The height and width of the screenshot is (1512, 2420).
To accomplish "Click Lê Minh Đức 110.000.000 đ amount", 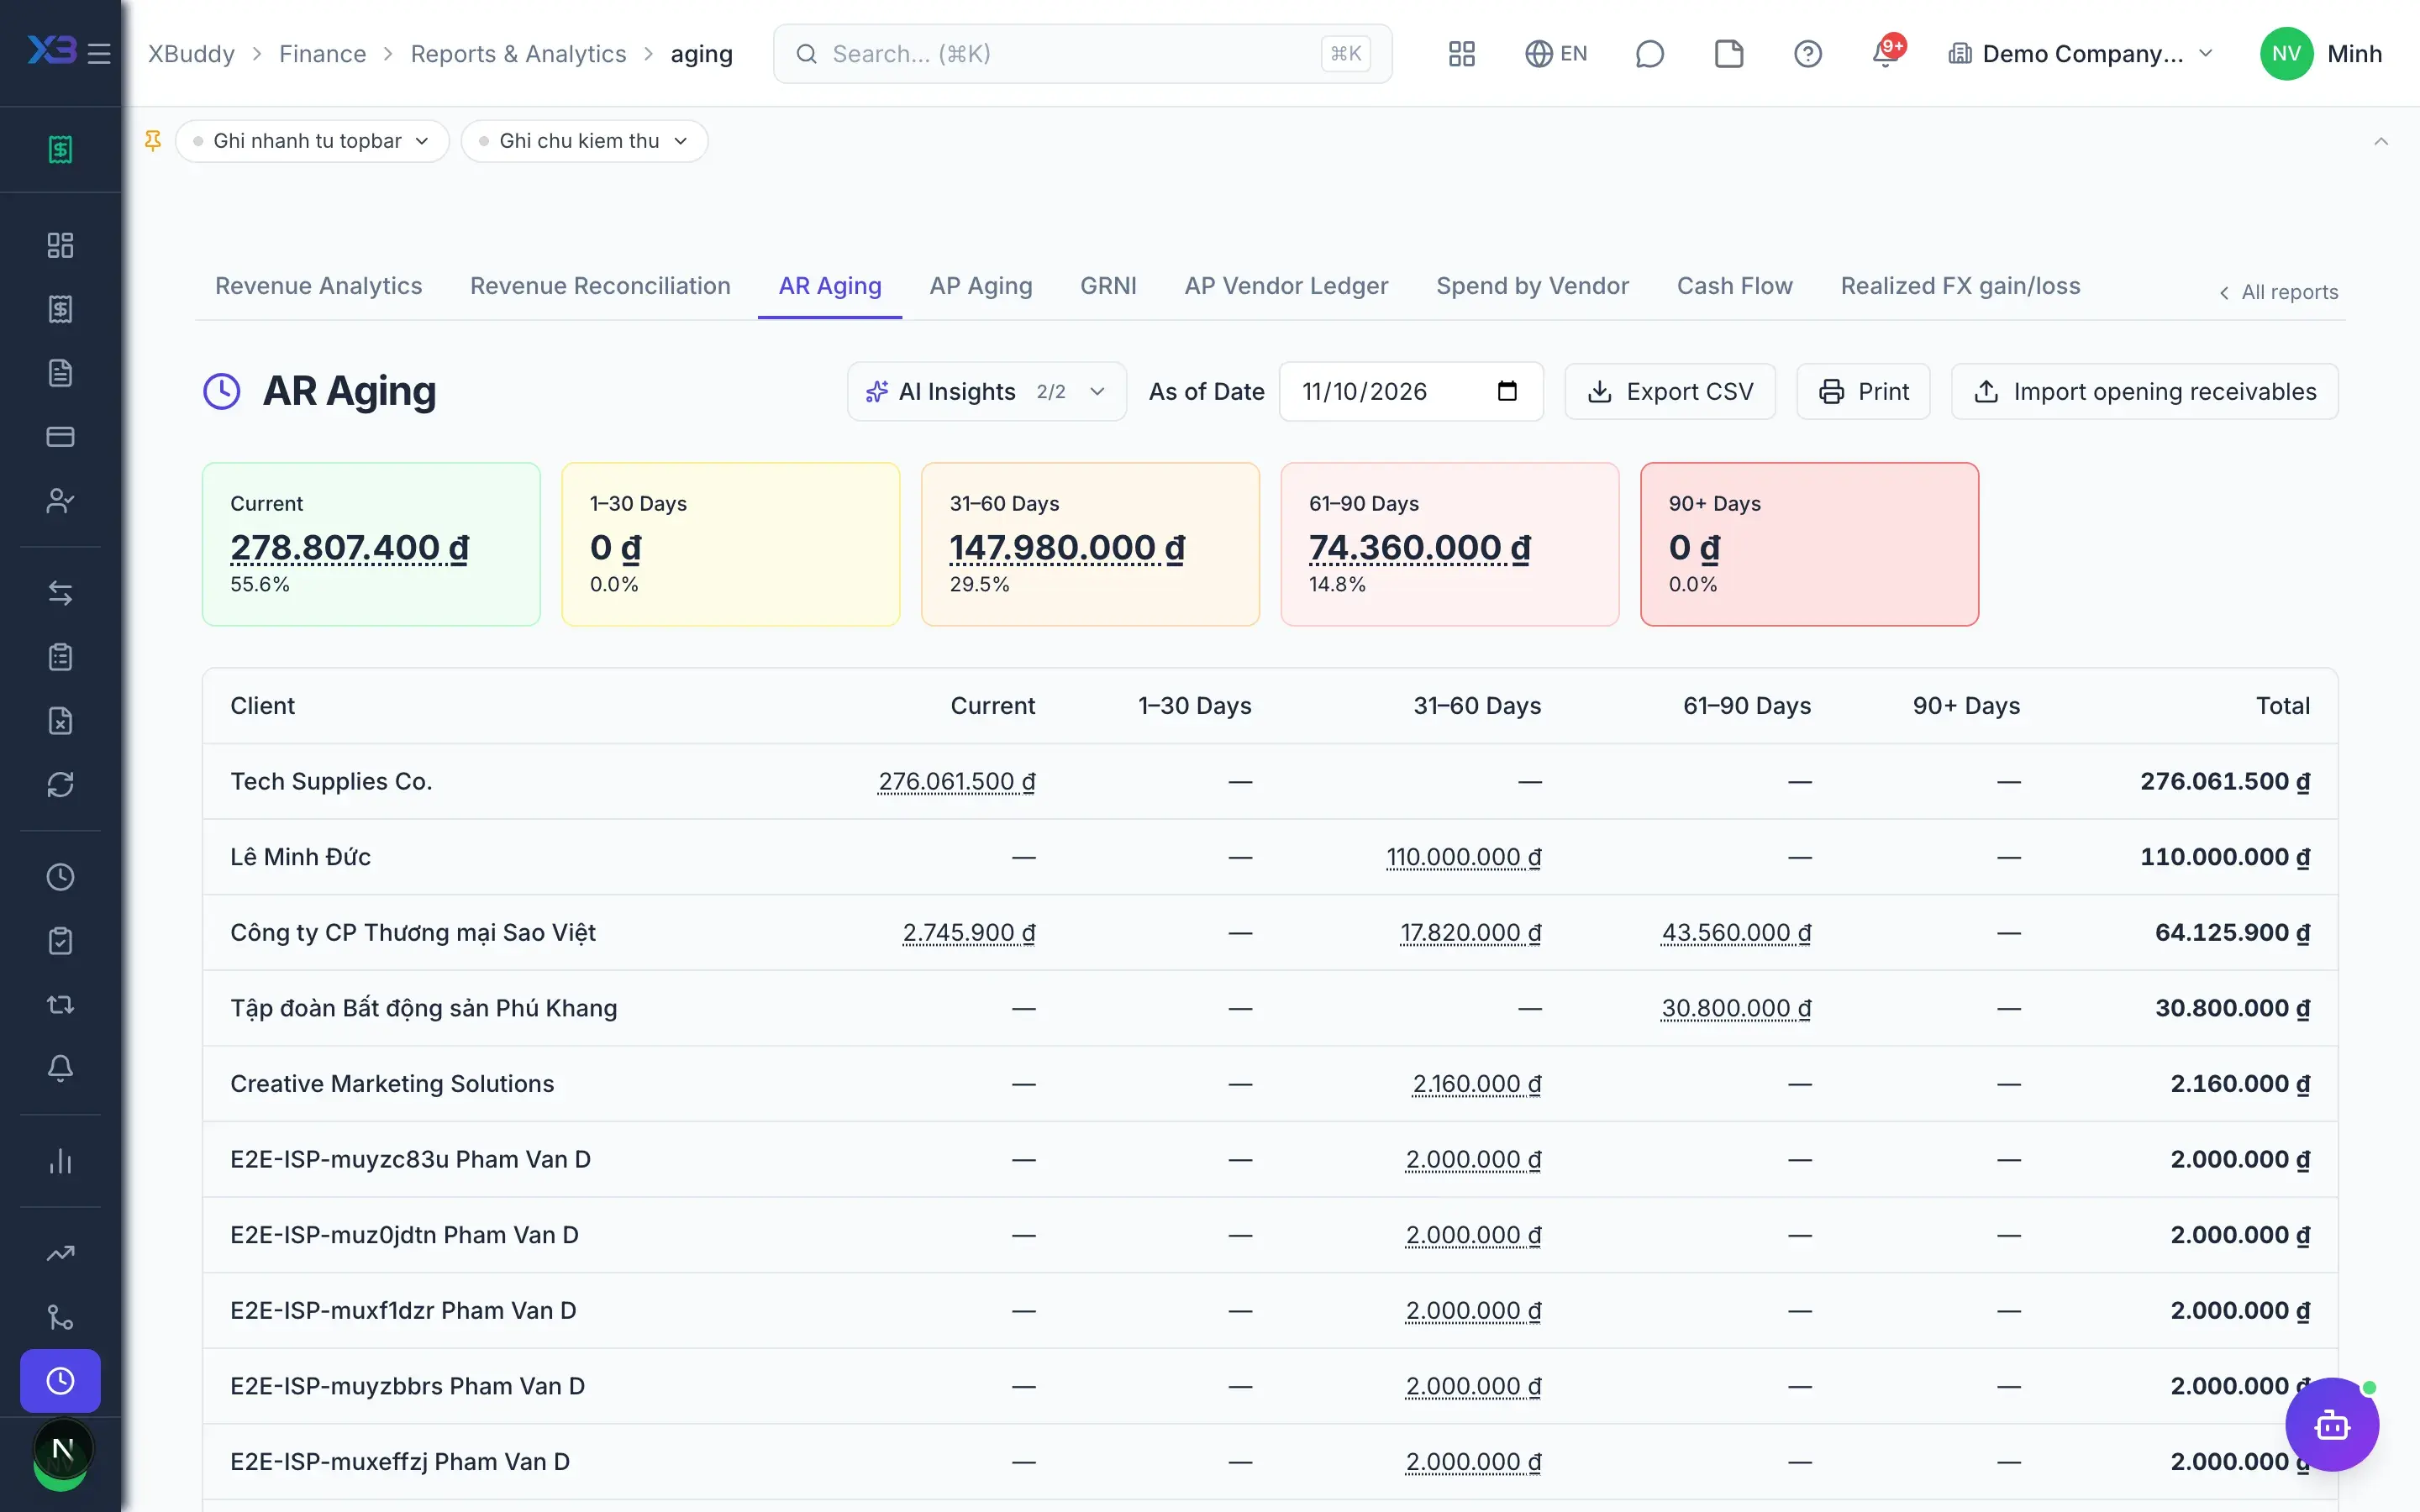I will [x=1463, y=857].
